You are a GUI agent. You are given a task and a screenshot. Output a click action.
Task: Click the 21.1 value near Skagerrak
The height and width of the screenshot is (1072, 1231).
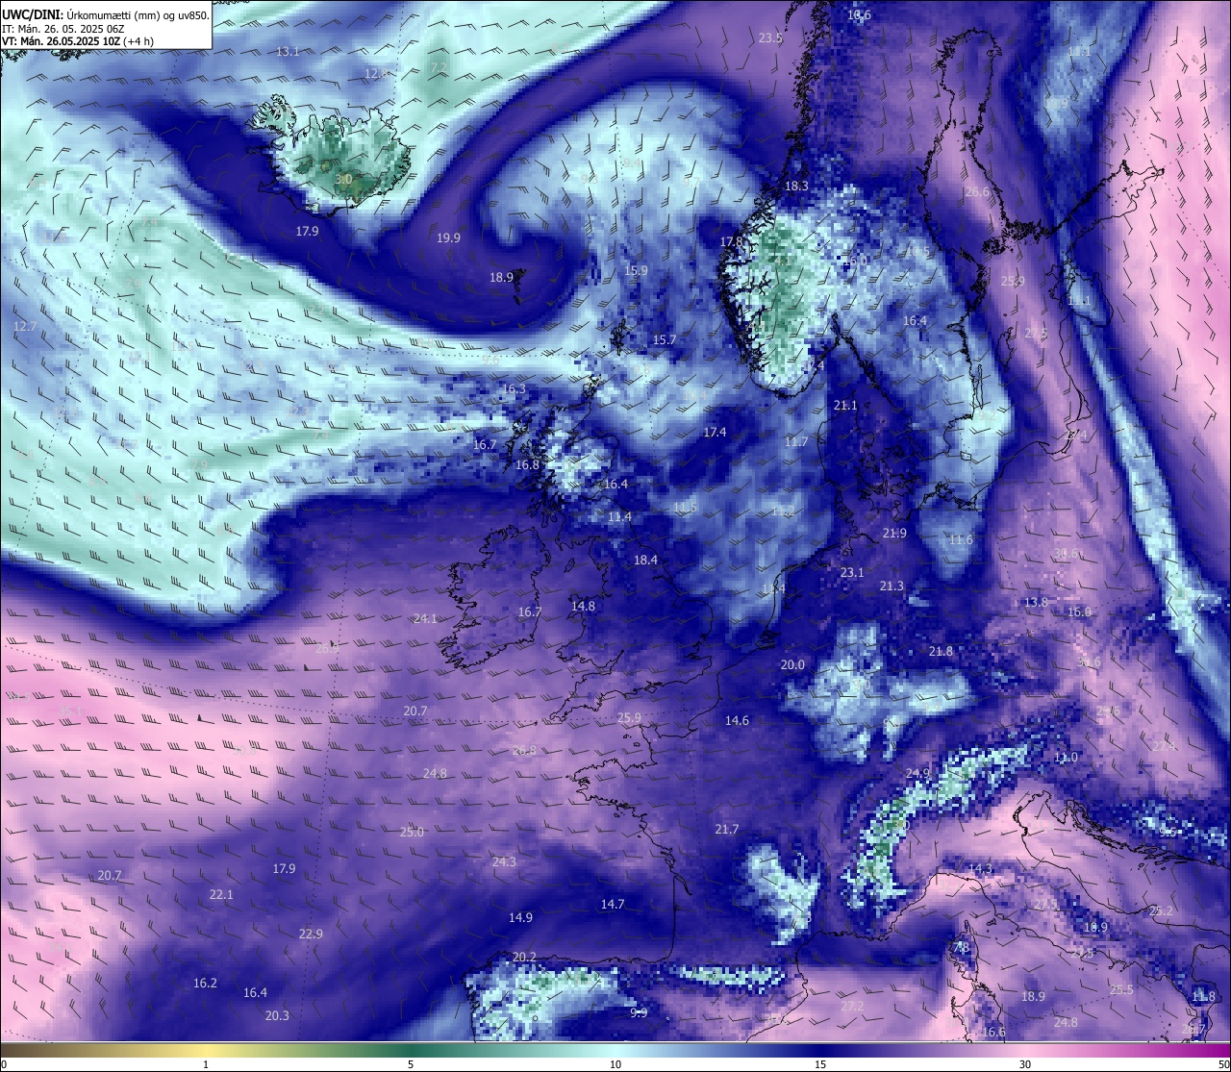pyautogui.click(x=845, y=406)
